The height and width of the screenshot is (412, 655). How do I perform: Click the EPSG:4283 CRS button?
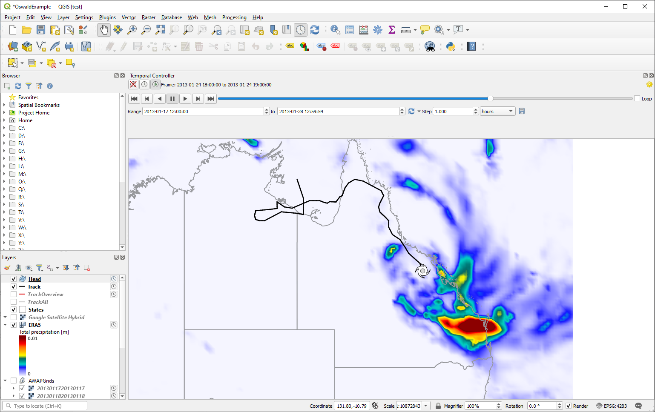[x=612, y=406]
